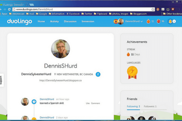This screenshot has width=182, height=121.
Task: Click the blue skill icon on activity timeline
Action: 34,102
